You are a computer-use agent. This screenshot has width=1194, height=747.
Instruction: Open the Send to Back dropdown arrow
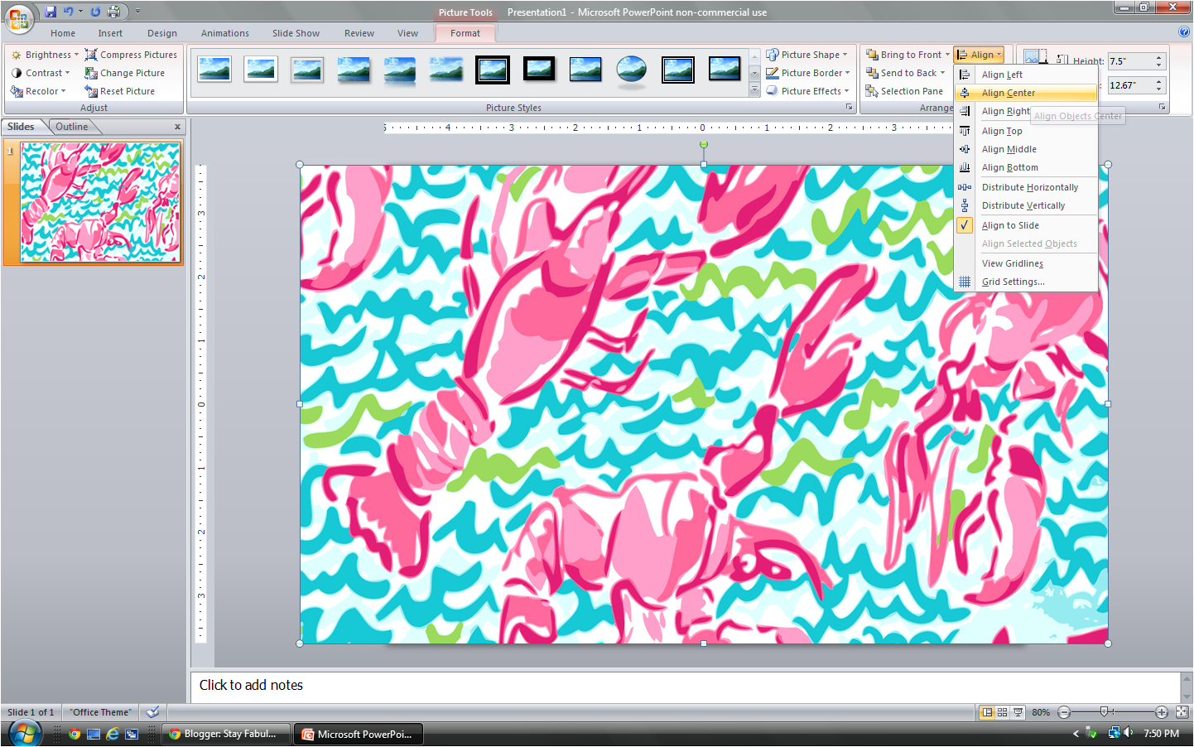(x=942, y=73)
